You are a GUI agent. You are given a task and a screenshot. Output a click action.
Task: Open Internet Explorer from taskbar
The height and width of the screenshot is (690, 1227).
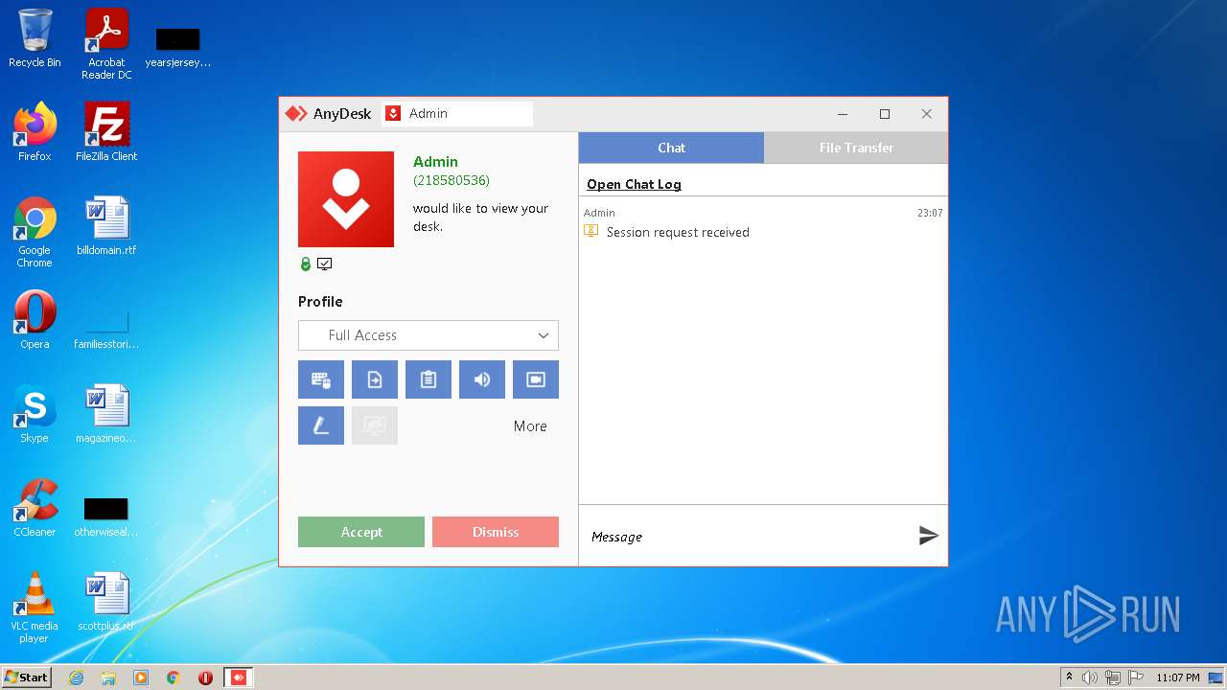76,678
